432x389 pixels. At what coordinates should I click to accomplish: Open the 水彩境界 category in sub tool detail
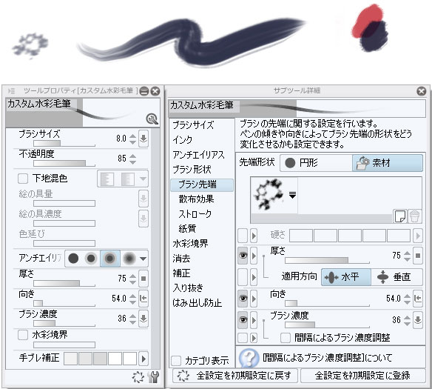tap(190, 244)
